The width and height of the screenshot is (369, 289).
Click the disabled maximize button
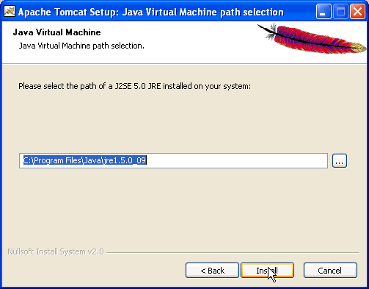pyautogui.click(x=340, y=12)
